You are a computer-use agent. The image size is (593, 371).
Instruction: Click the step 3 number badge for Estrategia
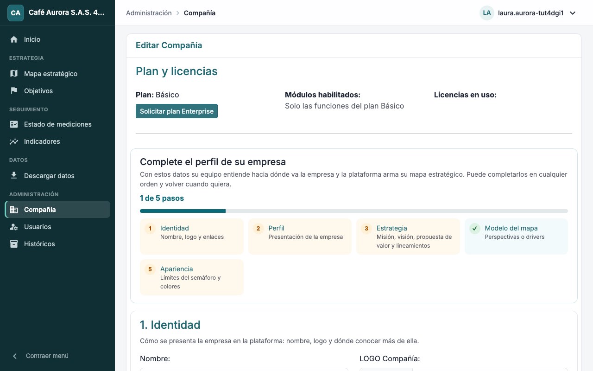[x=366, y=229]
